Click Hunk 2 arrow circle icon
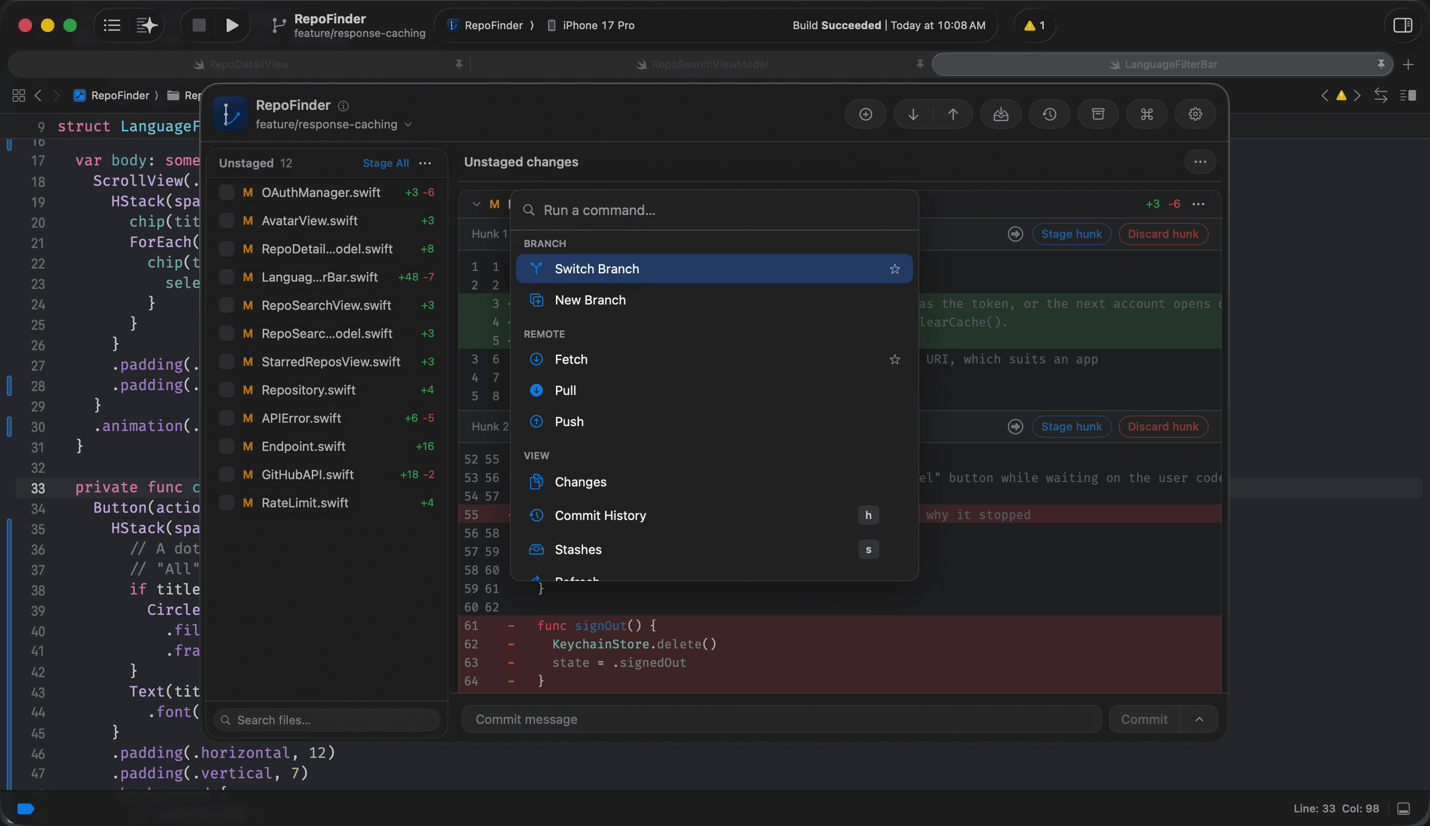This screenshot has height=826, width=1430. (x=1015, y=426)
